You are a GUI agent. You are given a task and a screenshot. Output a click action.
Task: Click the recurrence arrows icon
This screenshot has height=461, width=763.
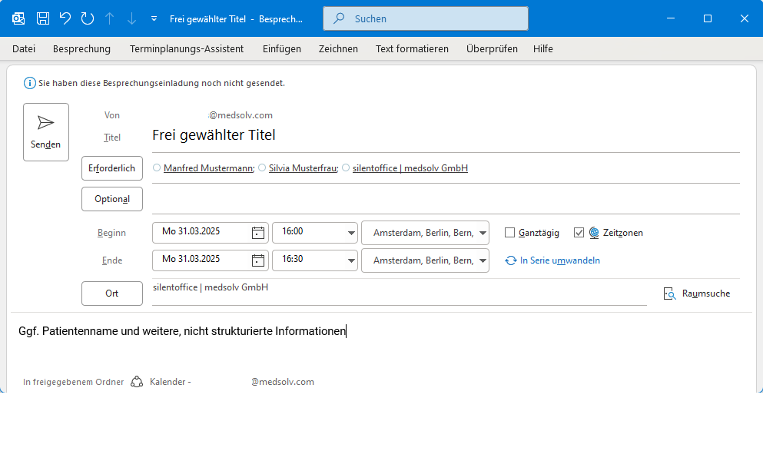click(510, 260)
